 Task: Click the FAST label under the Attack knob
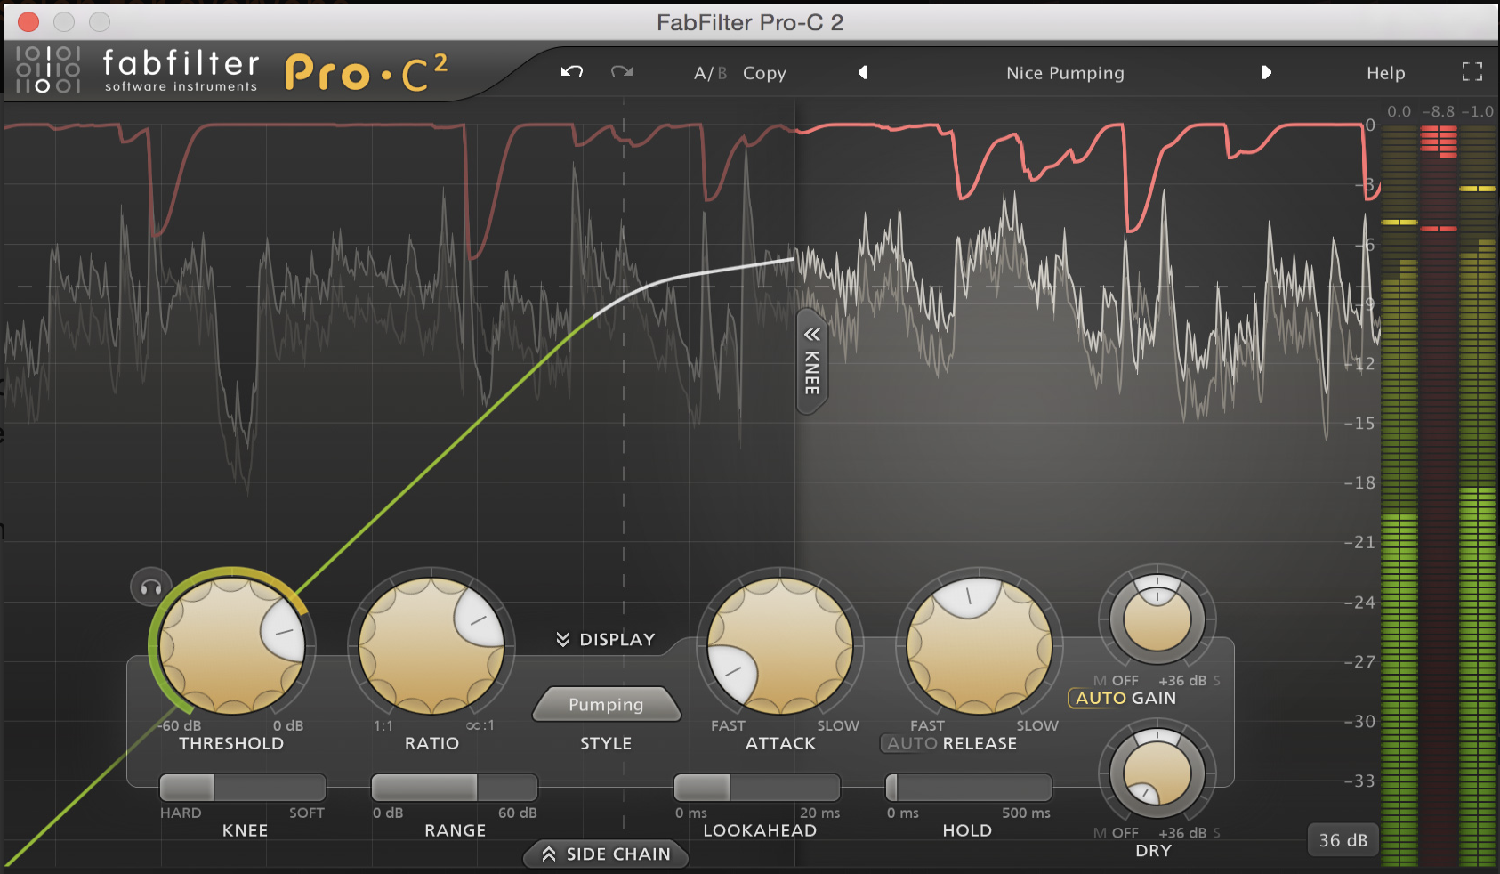[x=728, y=725]
